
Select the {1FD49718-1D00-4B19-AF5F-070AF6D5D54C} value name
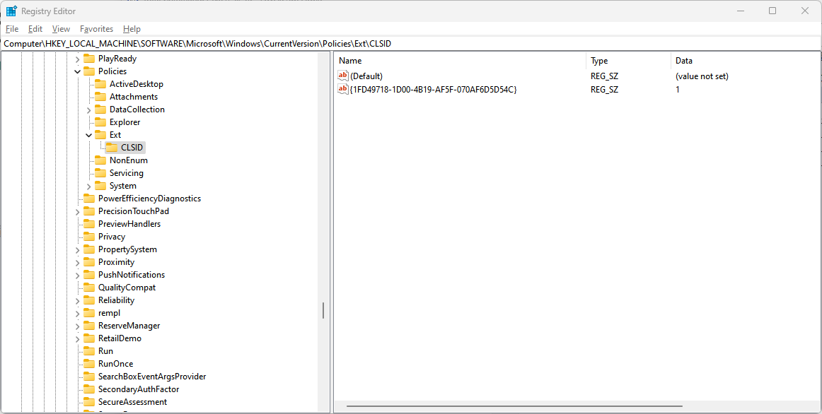tap(434, 90)
